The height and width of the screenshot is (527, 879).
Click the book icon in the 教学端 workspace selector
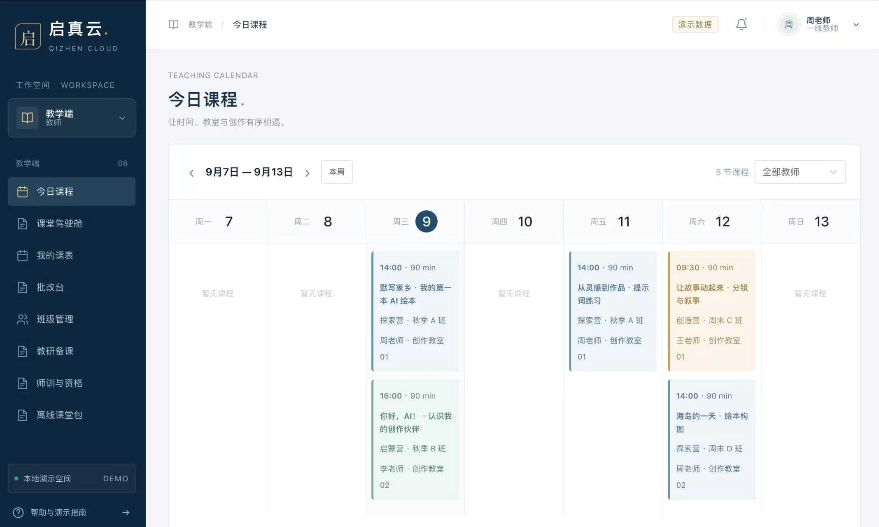click(x=27, y=118)
